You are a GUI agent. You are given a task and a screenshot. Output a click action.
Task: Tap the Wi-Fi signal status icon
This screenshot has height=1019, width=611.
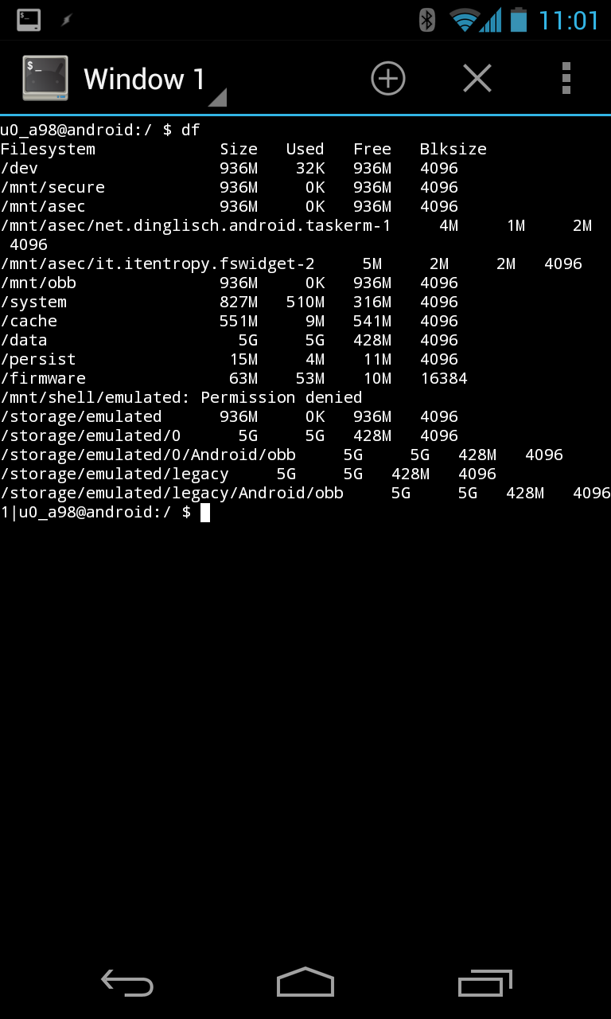[465, 20]
